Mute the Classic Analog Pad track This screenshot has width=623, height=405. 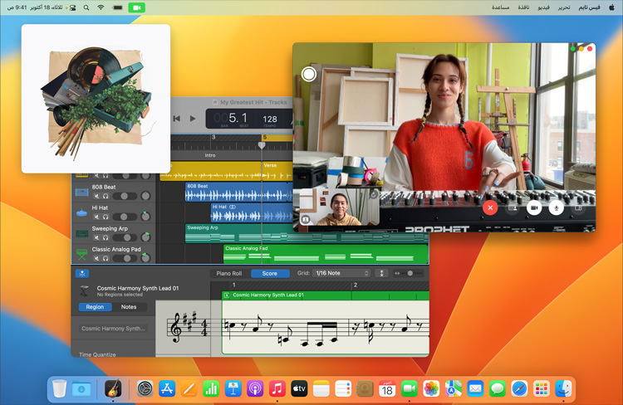96,259
